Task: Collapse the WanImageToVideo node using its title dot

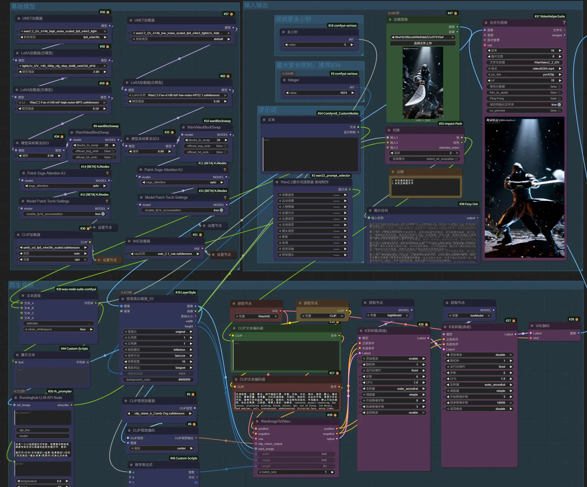Action: pos(257,421)
